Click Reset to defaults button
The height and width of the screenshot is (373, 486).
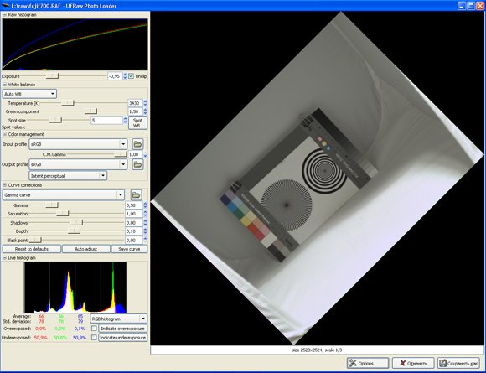pos(32,249)
